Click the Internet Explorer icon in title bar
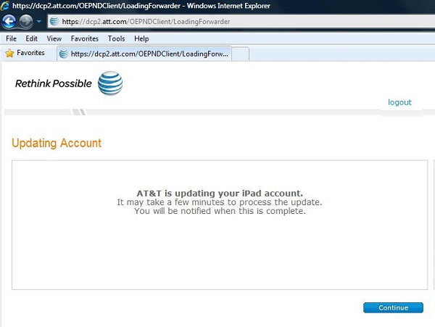The height and width of the screenshot is (327, 435). [x=5, y=6]
